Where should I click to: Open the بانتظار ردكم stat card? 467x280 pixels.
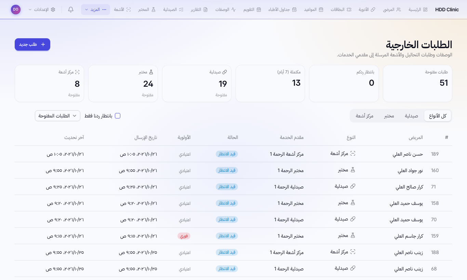pyautogui.click(x=344, y=83)
